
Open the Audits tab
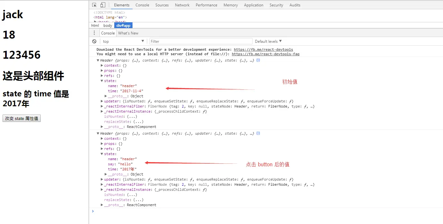(295, 5)
